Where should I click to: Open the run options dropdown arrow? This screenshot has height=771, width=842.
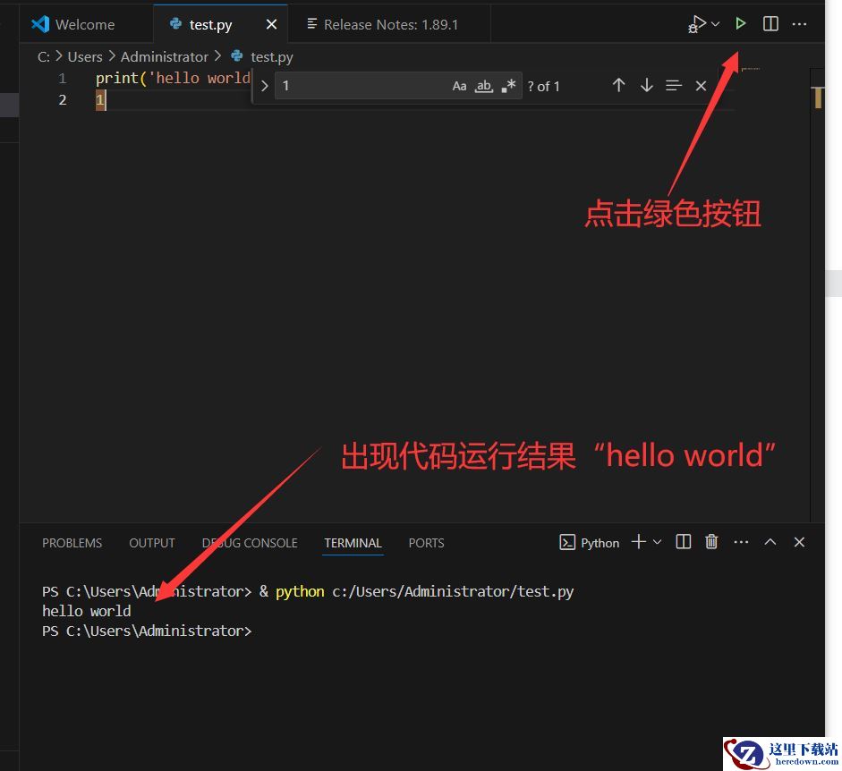[715, 24]
